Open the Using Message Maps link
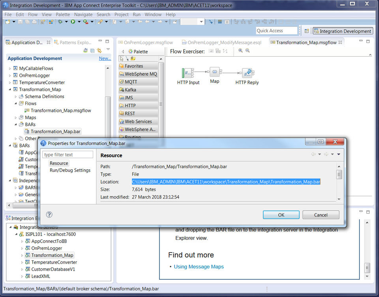Image resolution: width=379 pixels, height=297 pixels. [x=199, y=267]
